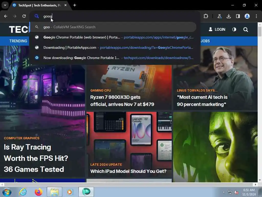Reload the current page
Viewport: 262px width, 197px height.
24,16
